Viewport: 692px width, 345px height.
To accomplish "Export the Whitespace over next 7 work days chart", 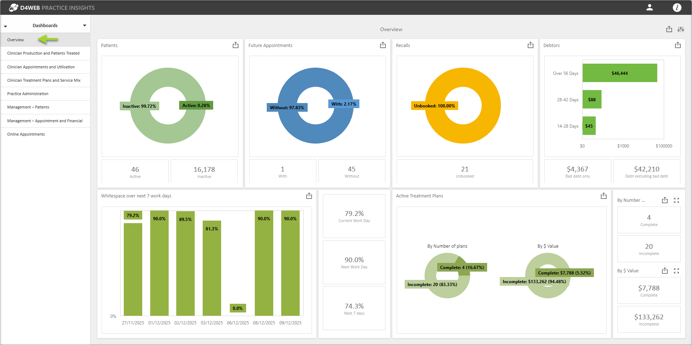I will (x=309, y=196).
